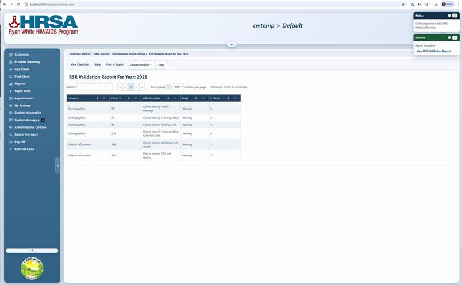
Task: Open Administrative Options in the sidebar
Action: pyautogui.click(x=30, y=128)
